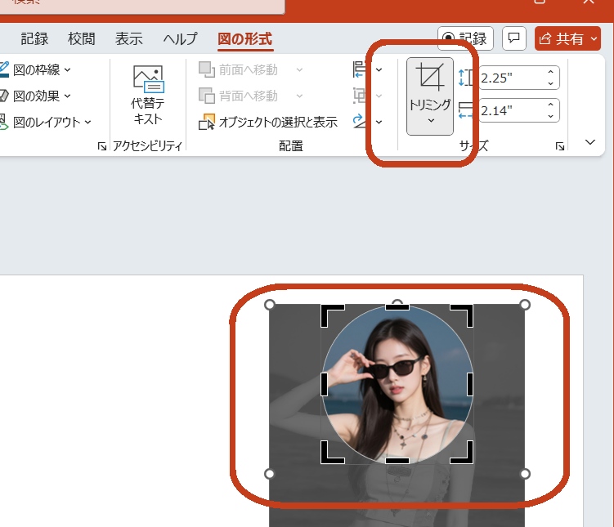Click bottom-center crop edge handle

(x=397, y=461)
